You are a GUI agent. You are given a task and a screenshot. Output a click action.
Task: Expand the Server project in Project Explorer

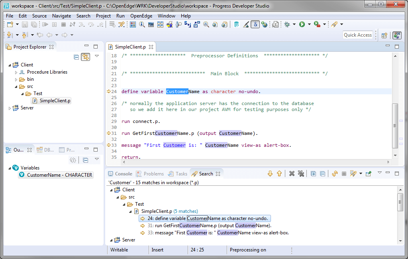[x=10, y=108]
